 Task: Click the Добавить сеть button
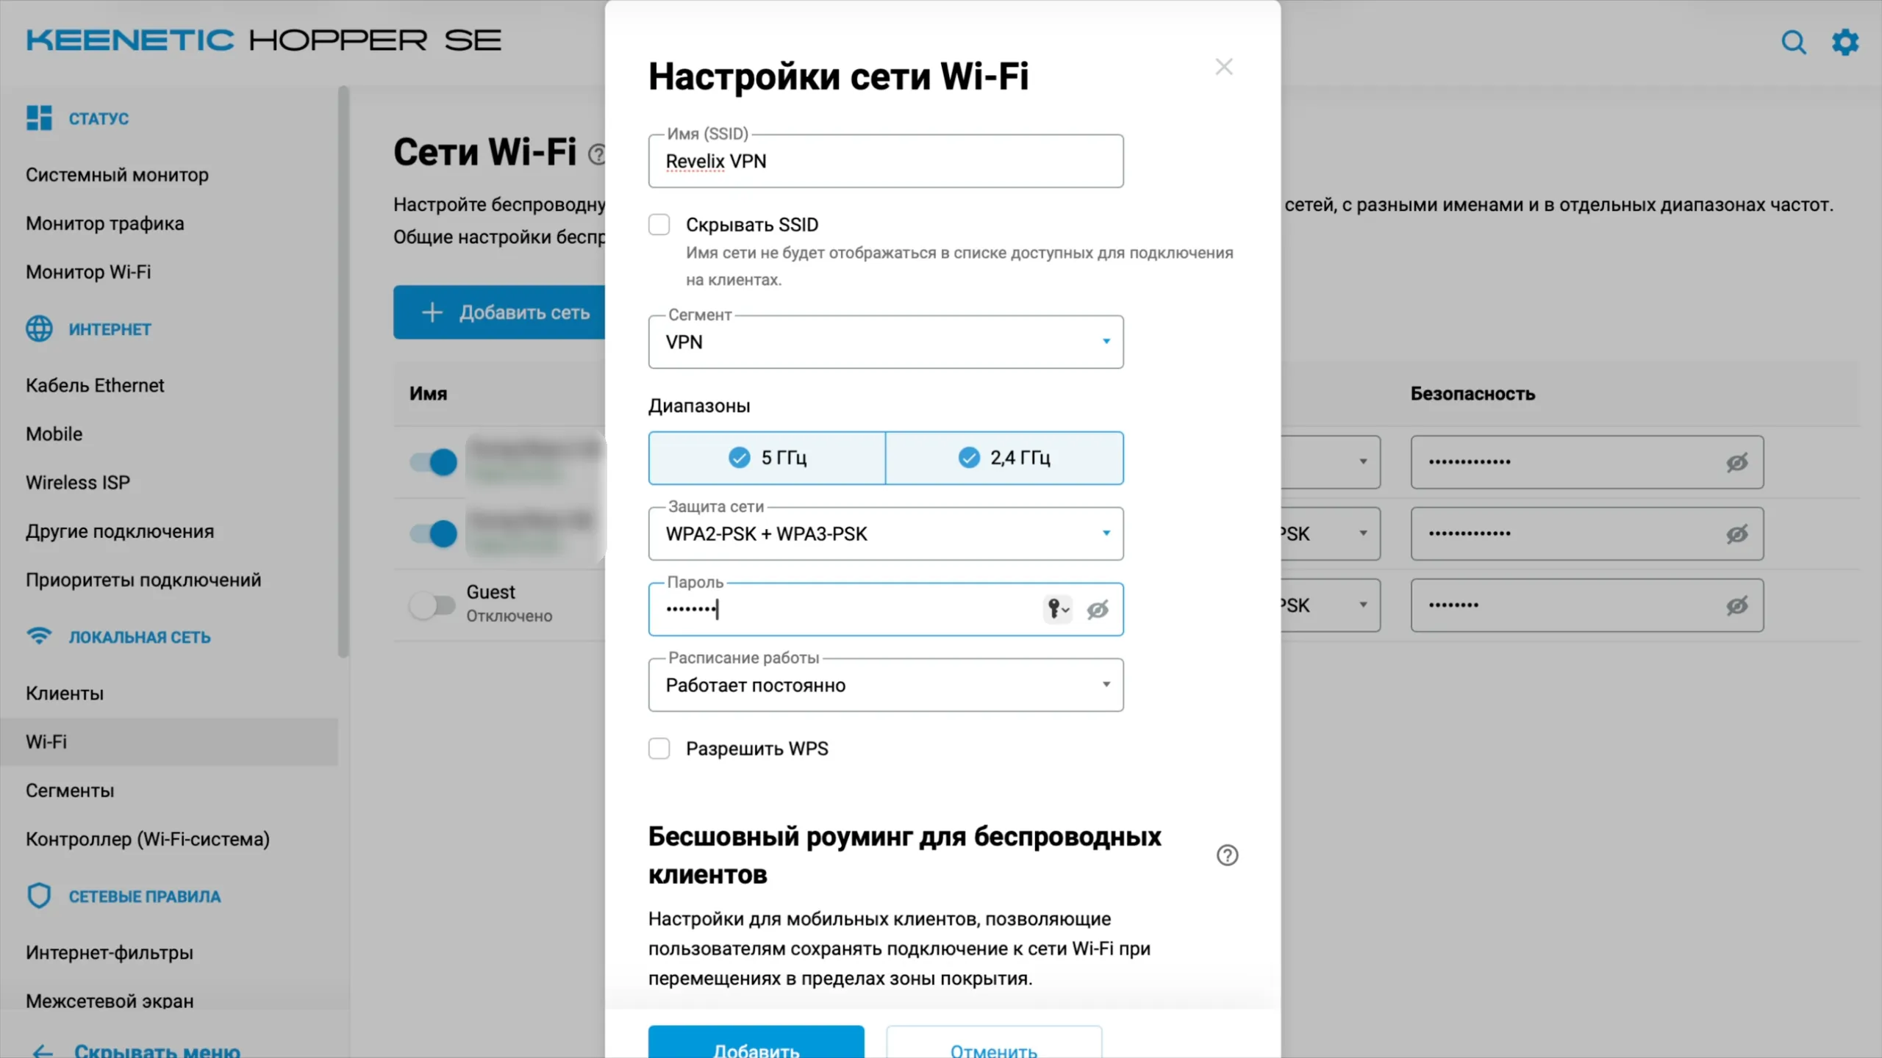pyautogui.click(x=500, y=312)
